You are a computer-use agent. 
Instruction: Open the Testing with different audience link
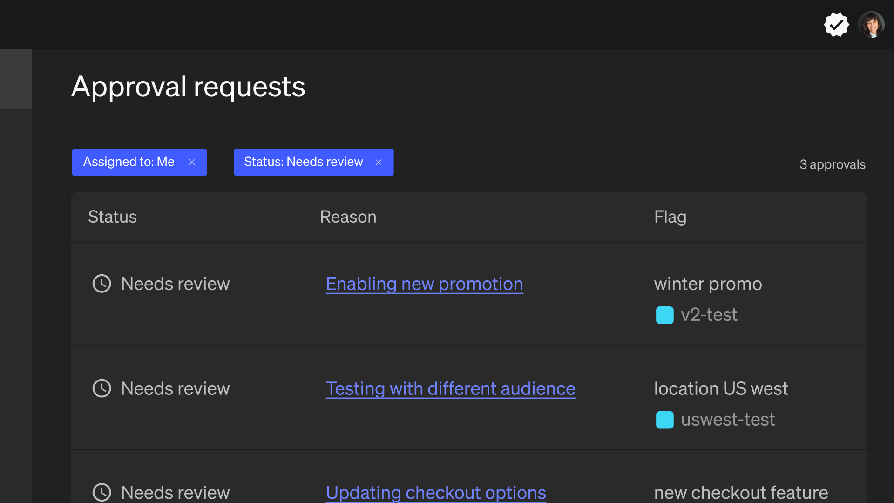[x=450, y=389]
